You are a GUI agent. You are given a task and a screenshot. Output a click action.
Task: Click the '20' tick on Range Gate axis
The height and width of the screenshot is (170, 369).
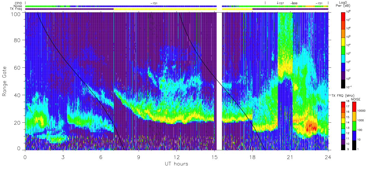(x=17, y=123)
